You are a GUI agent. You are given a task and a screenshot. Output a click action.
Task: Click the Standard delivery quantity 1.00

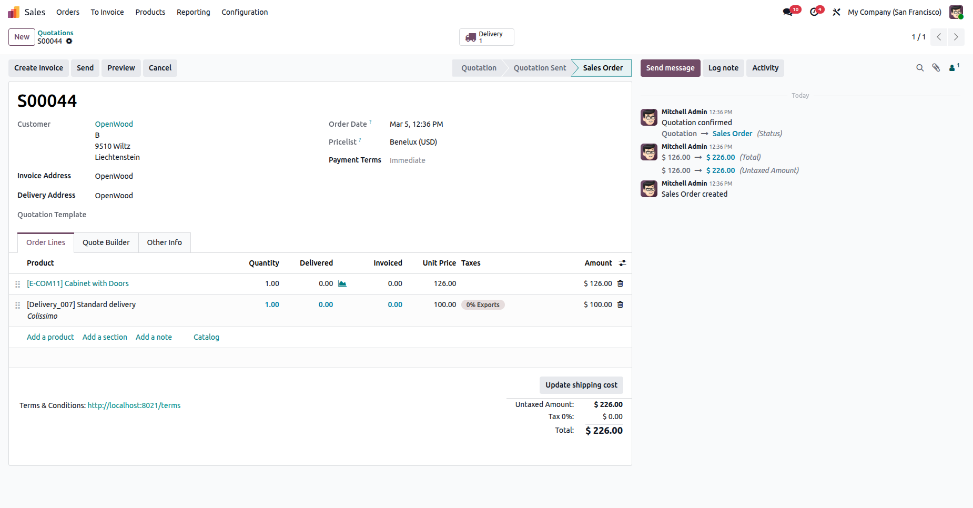pos(272,304)
